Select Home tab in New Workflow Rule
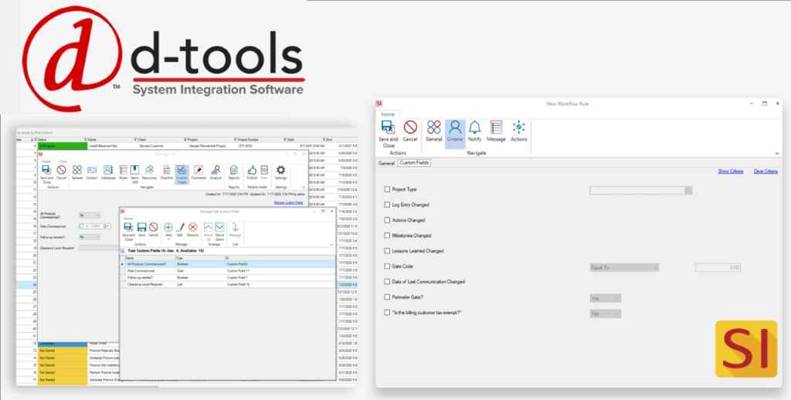Viewport: 791px width, 400px height. (x=388, y=114)
